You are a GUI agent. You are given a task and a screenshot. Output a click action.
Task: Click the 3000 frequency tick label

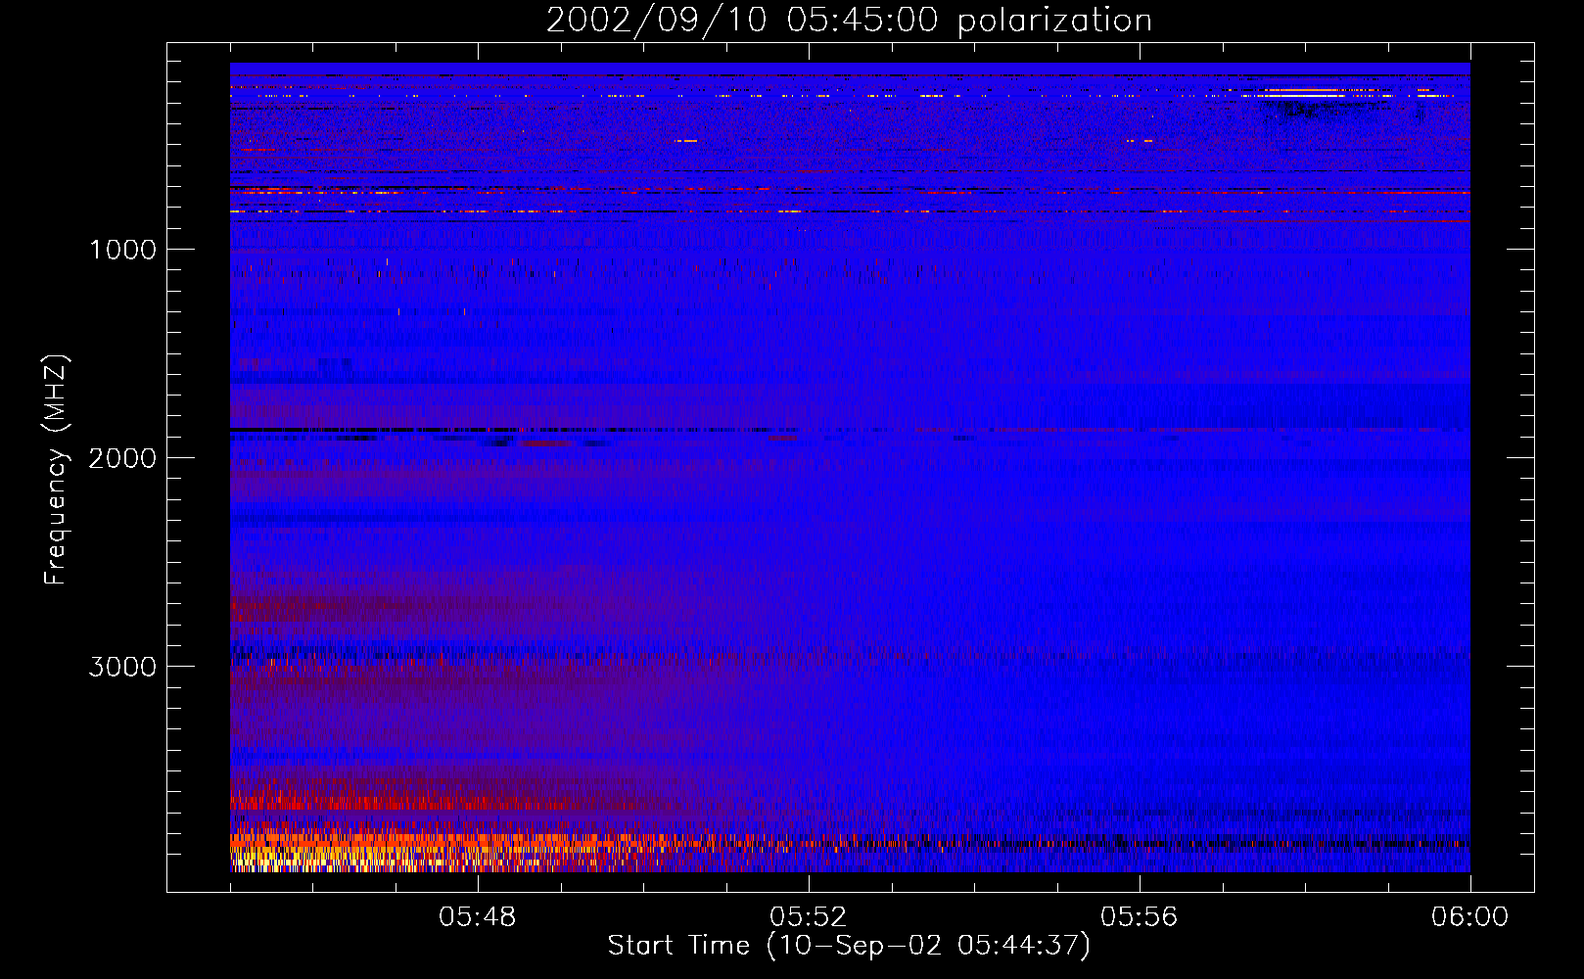click(x=122, y=667)
